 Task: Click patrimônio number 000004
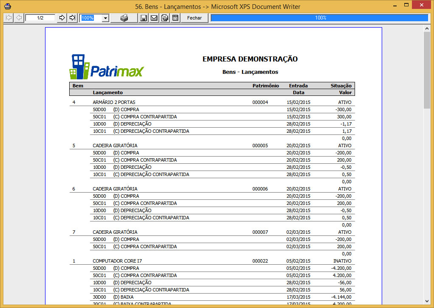tap(260, 102)
